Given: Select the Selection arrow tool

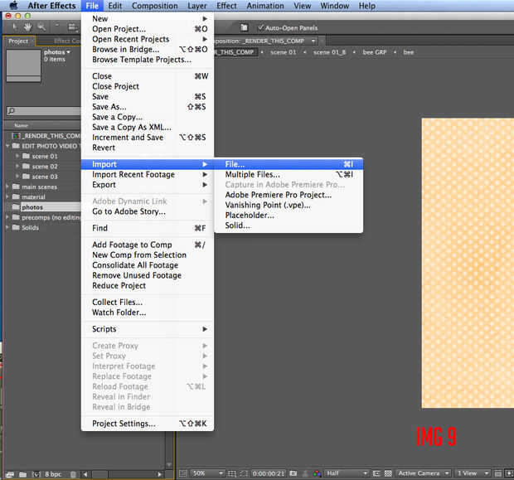Looking at the screenshot, I should tap(15, 27).
